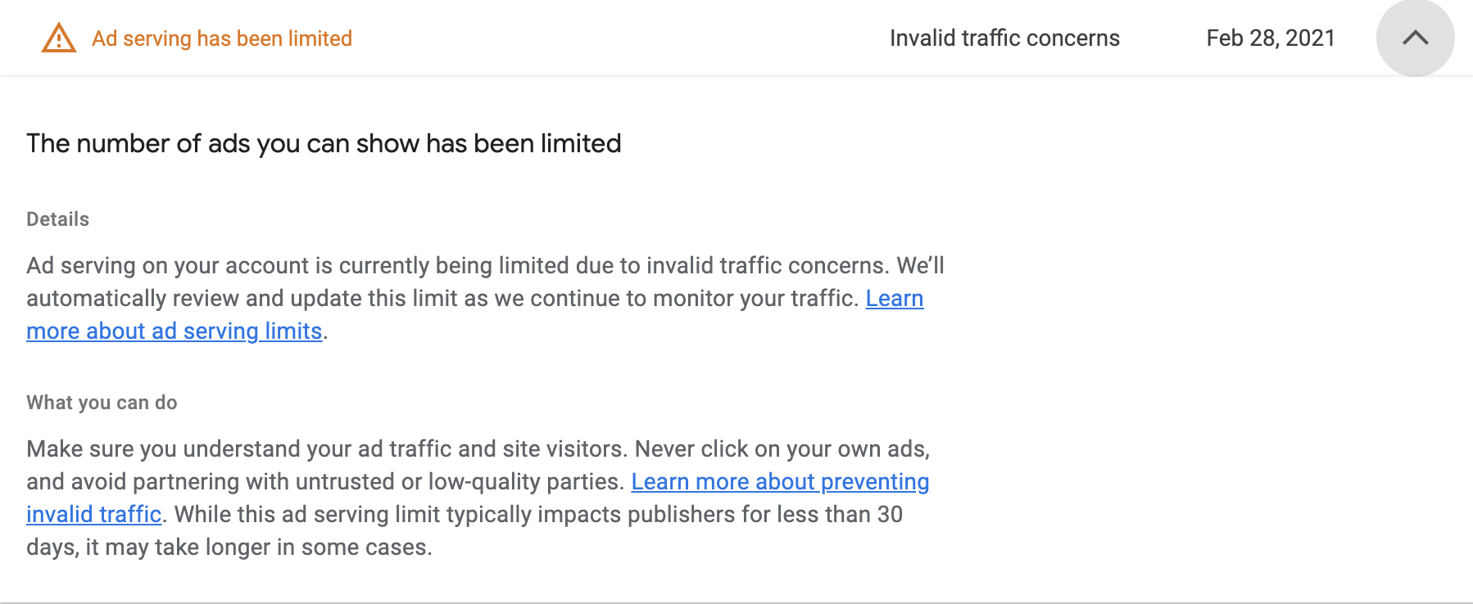Click the orange warning triangle icon

59,38
